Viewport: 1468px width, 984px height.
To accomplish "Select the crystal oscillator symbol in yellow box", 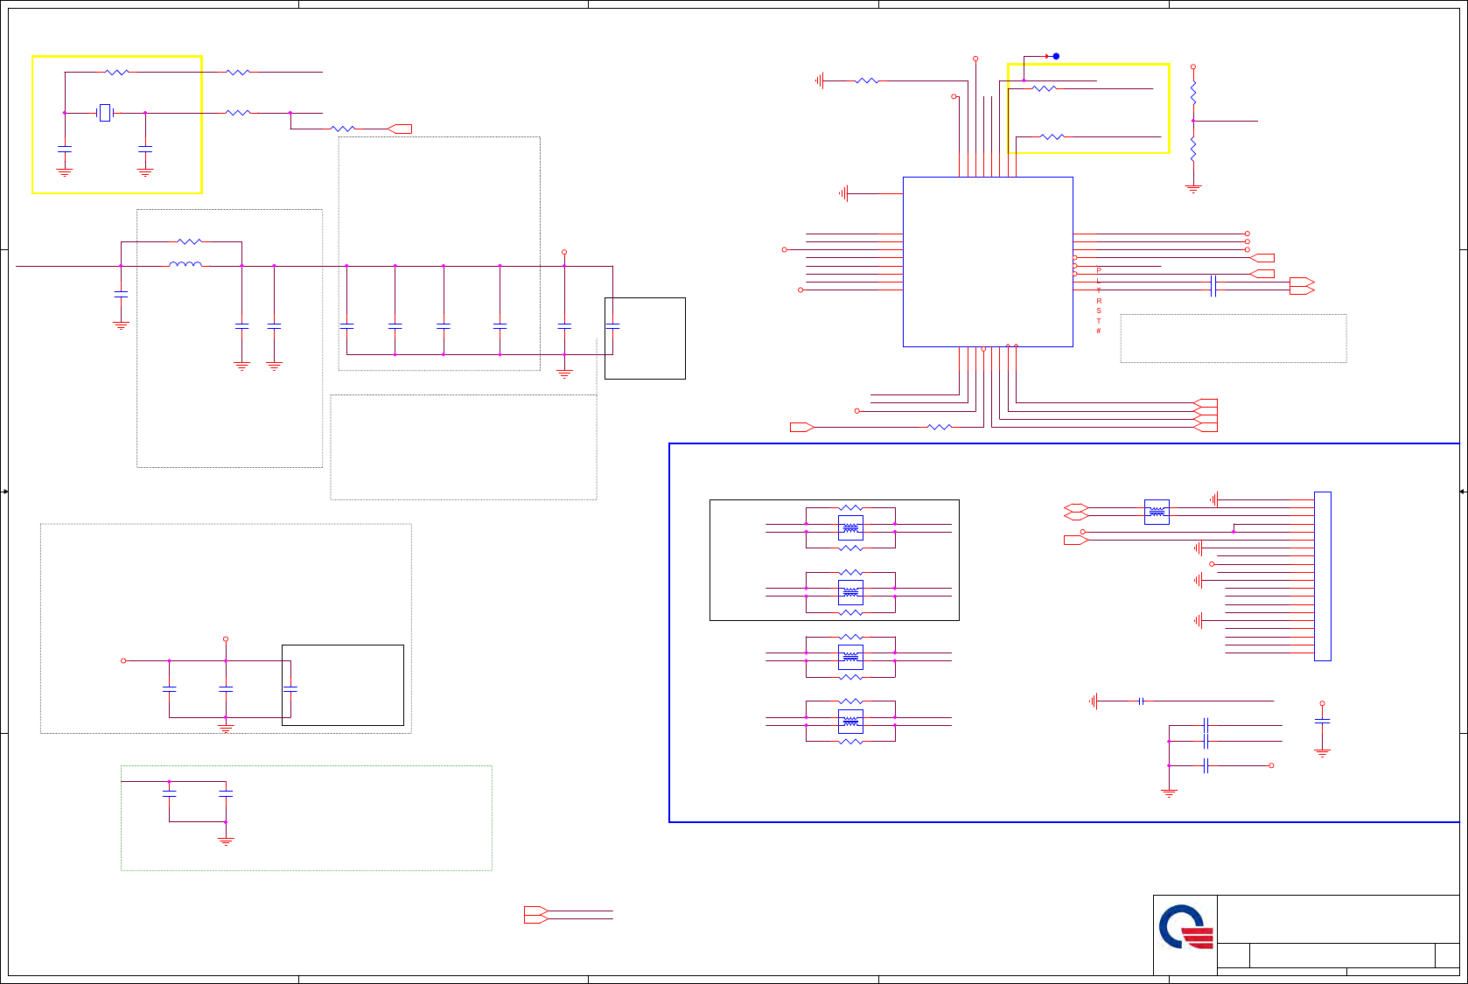I will pos(105,113).
